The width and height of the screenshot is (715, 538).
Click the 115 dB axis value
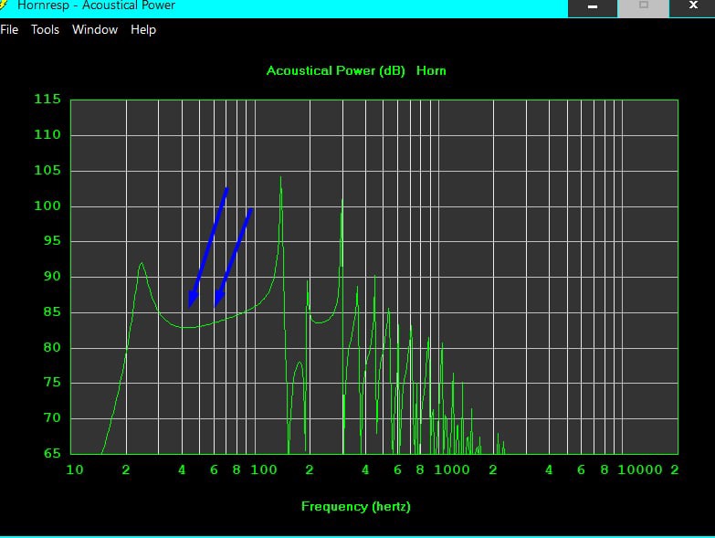click(x=47, y=99)
